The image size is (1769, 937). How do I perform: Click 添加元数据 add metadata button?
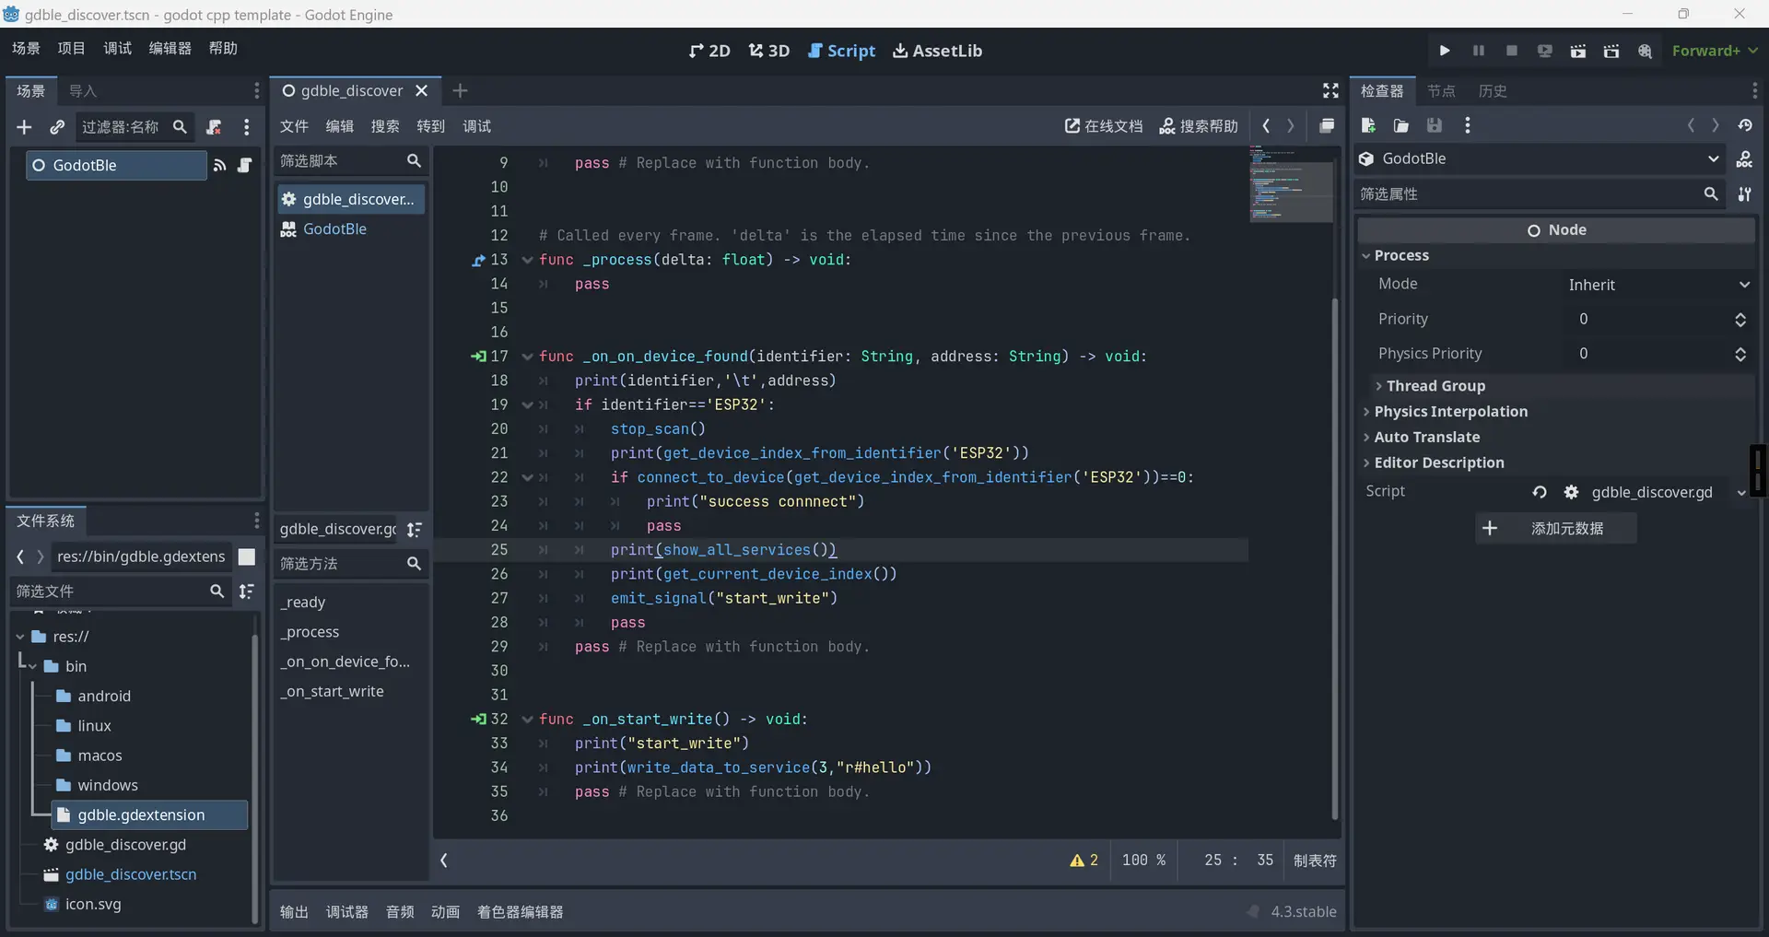tap(1555, 529)
